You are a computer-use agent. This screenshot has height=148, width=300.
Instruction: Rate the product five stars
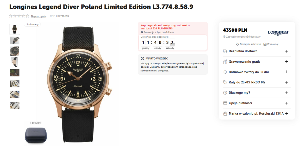tap(27, 16)
